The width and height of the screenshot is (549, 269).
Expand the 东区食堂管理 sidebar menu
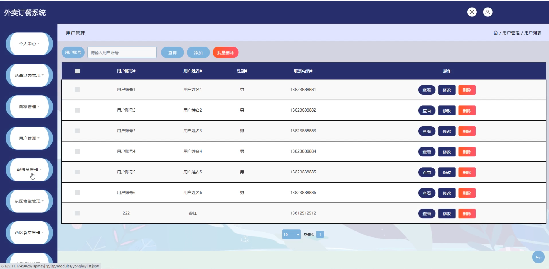[x=29, y=201]
